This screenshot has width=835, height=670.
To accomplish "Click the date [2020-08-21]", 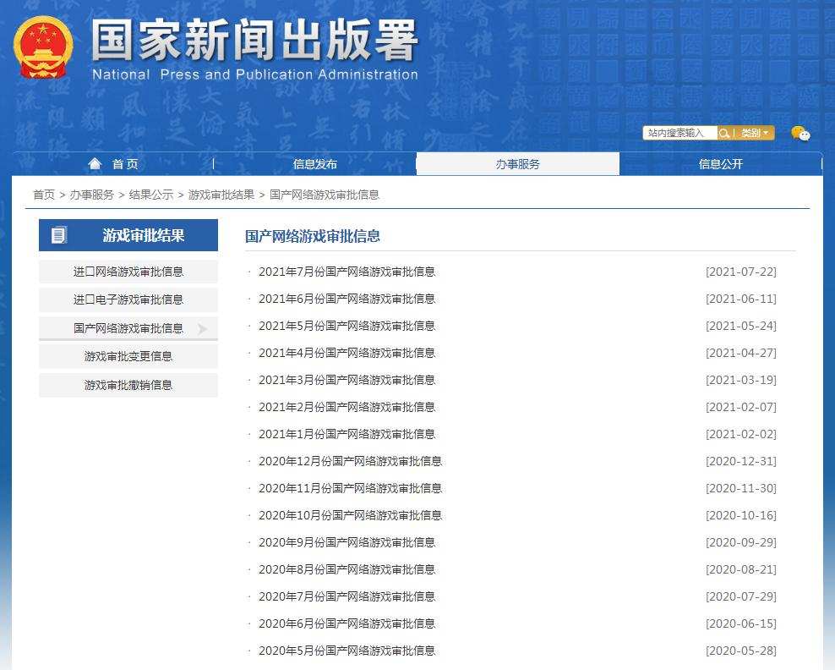I will point(740,570).
